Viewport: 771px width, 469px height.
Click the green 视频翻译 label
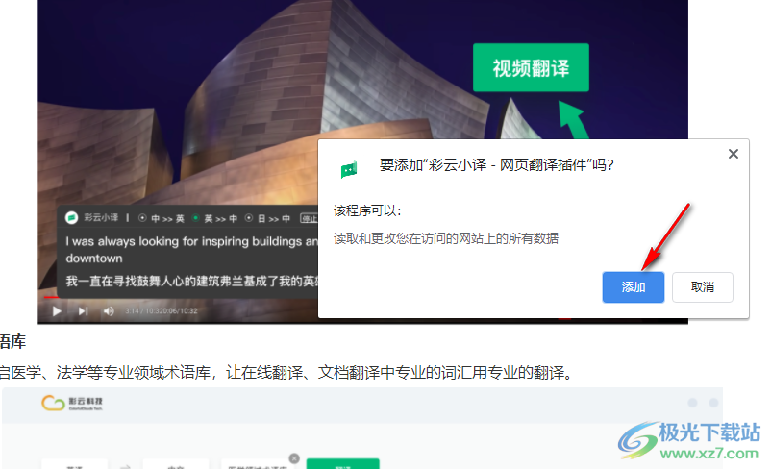pyautogui.click(x=531, y=67)
